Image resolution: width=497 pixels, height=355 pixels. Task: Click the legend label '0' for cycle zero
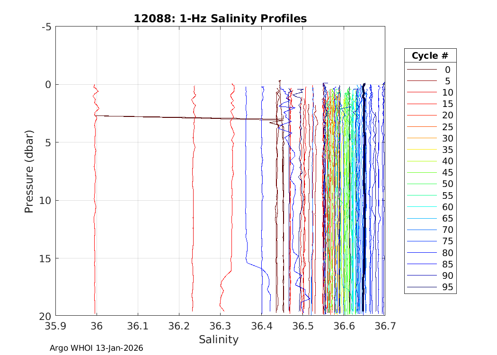[447, 70]
